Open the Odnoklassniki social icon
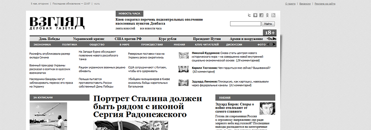 (267, 15)
